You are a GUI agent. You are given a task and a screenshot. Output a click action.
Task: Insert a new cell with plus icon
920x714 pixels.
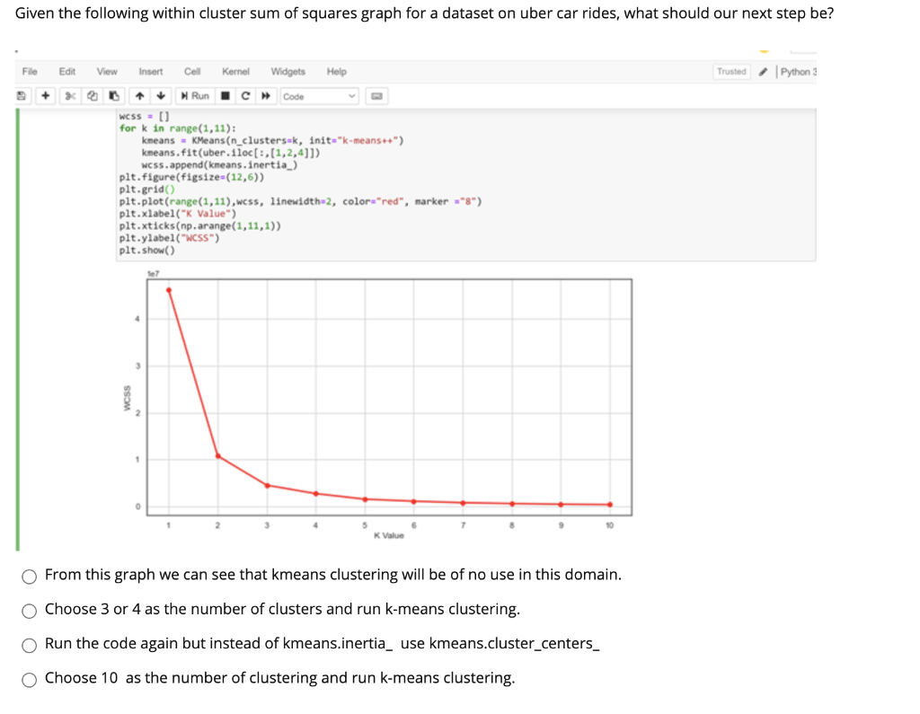tap(45, 95)
